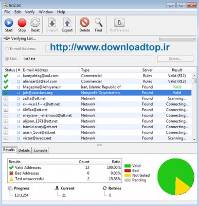Sort by E-mail Address column header
The image size is (199, 206).
click(x=35, y=70)
